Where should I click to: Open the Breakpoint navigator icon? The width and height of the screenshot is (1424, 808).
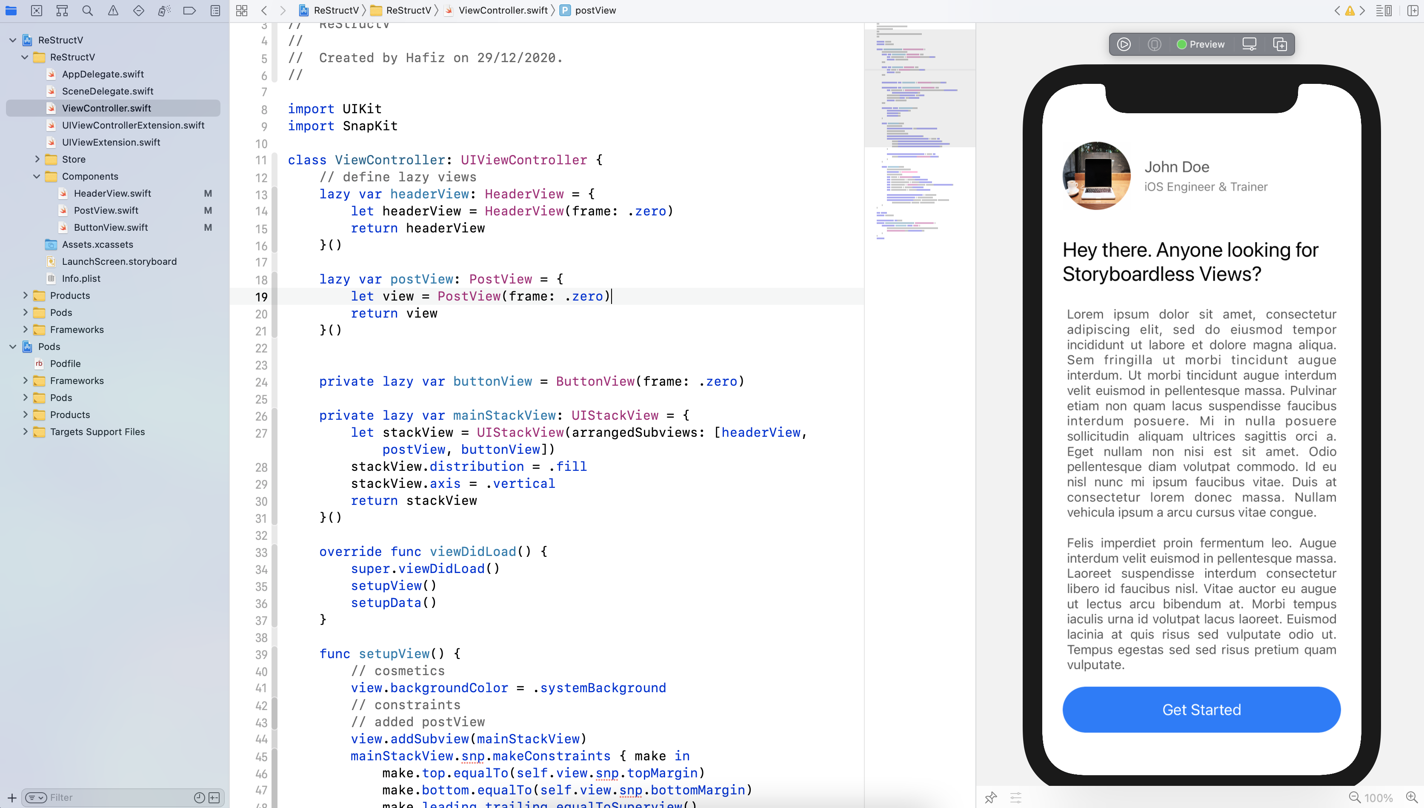[189, 11]
